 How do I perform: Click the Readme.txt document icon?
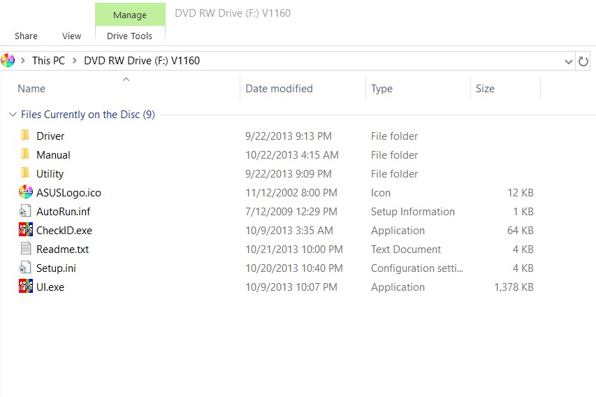[x=25, y=249]
